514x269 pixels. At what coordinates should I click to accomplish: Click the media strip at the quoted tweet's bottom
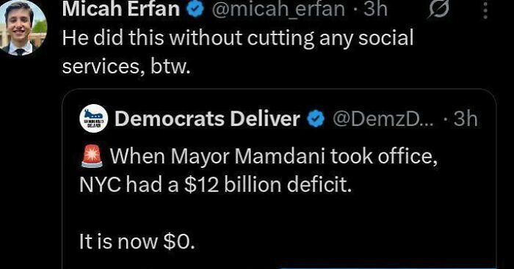click(388, 268)
